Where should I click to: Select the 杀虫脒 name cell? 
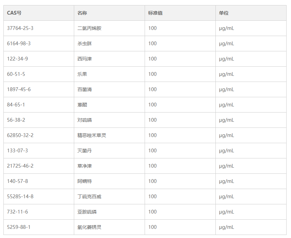click(85, 44)
